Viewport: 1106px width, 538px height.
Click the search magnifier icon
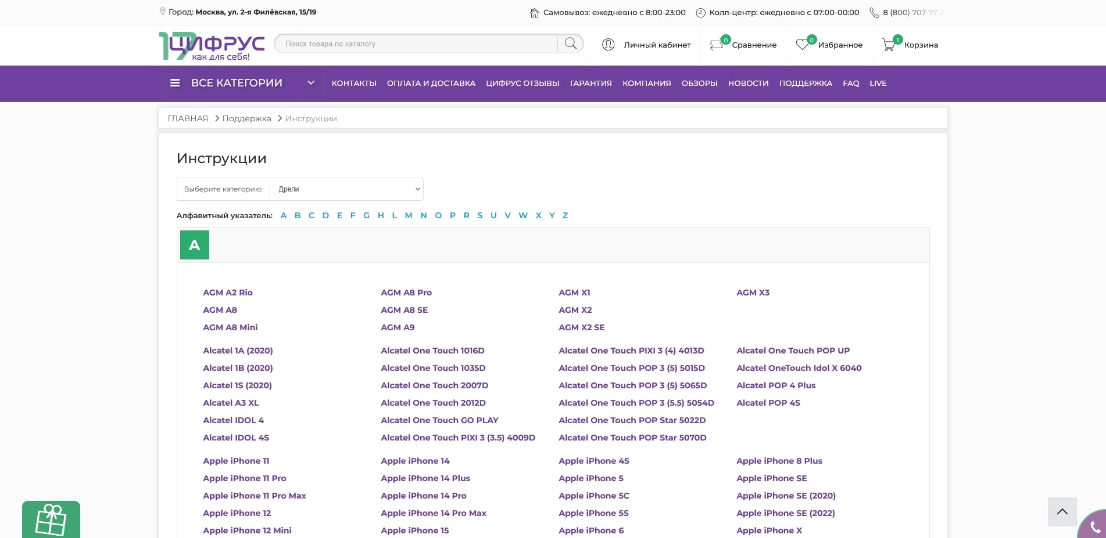click(x=570, y=44)
